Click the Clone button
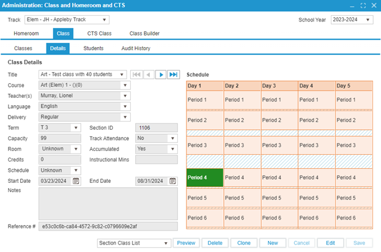The width and height of the screenshot is (381, 252). click(x=244, y=243)
